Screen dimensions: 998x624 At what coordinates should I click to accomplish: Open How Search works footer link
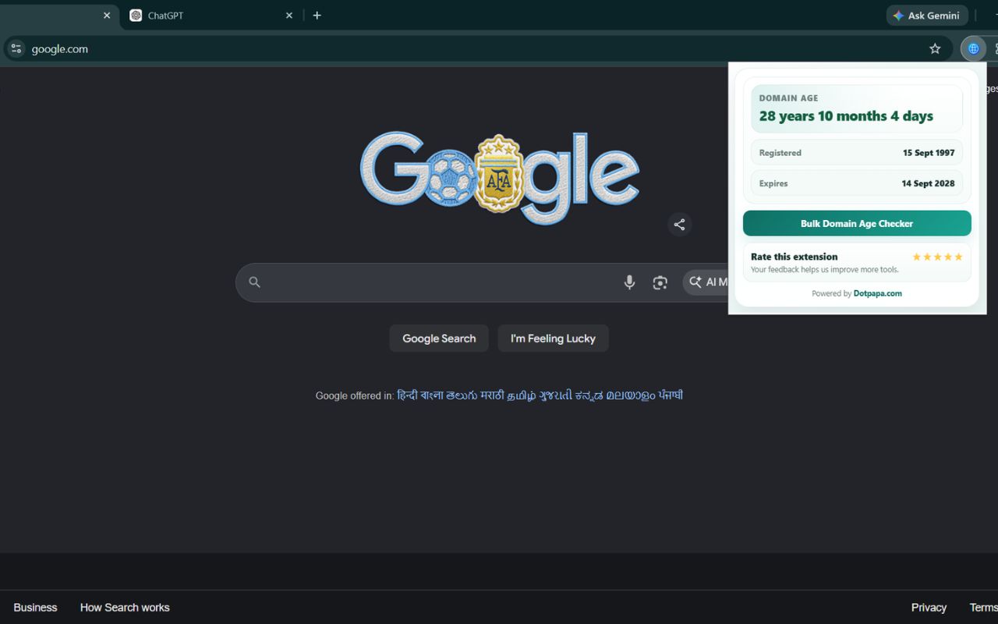125,608
